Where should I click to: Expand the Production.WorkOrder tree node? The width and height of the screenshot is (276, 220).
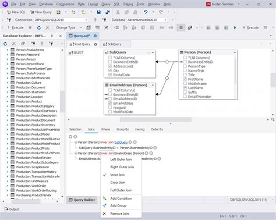pos(8,186)
